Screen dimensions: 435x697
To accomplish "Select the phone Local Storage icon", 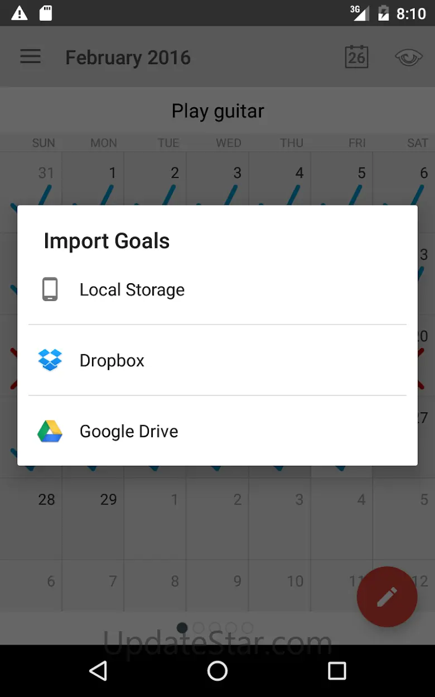I will click(50, 289).
